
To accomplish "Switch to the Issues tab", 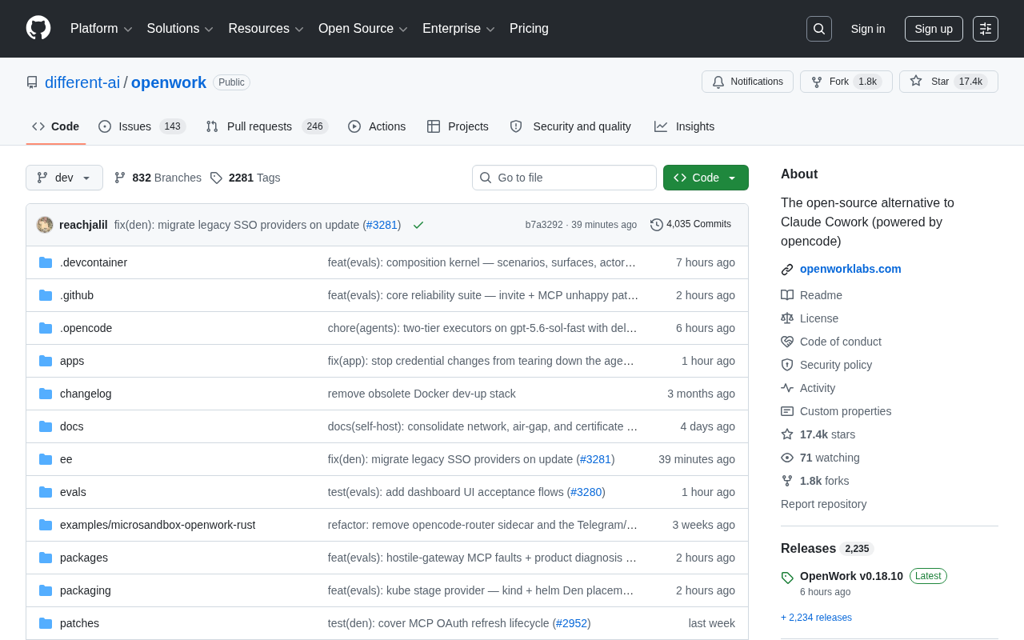I will tap(142, 126).
